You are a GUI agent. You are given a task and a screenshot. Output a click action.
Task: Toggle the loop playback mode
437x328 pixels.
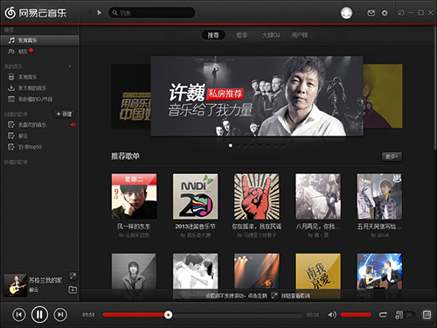click(383, 315)
